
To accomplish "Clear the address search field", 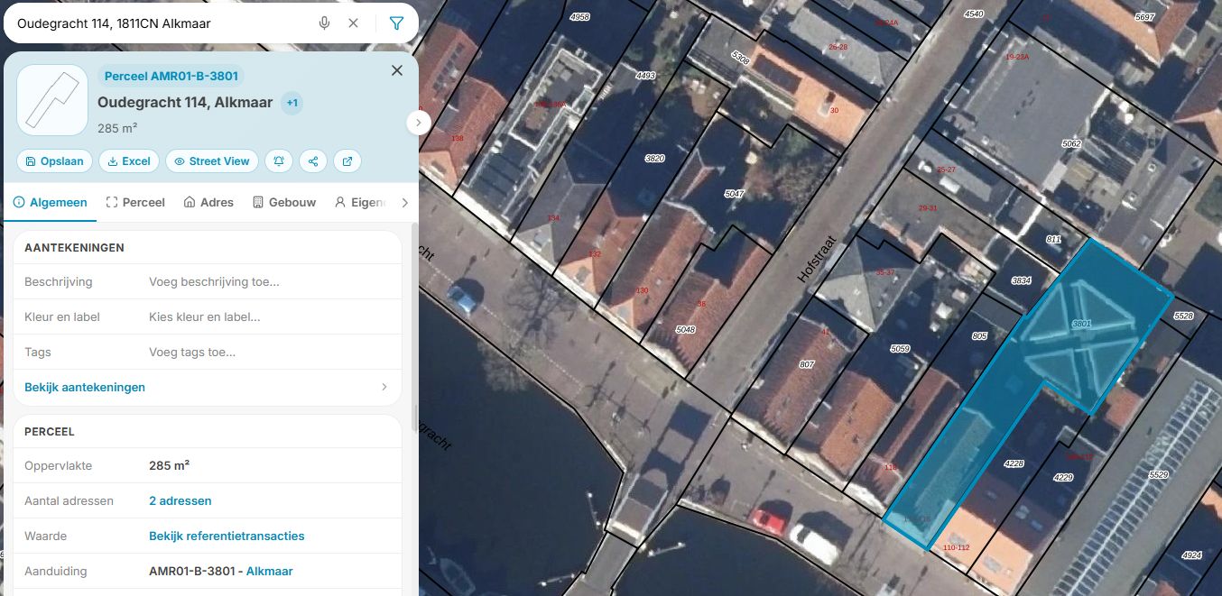I will click(x=354, y=23).
